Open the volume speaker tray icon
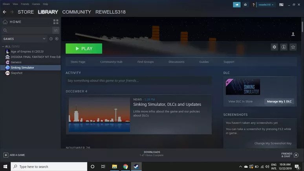 point(267,167)
